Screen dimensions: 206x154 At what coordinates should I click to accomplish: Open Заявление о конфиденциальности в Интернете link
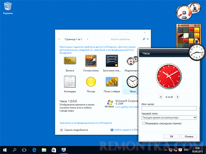click(86, 123)
